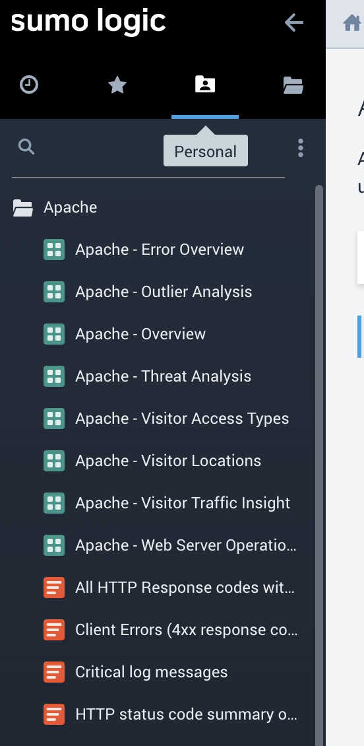The height and width of the screenshot is (746, 364).
Task: Click dashboard icon for Web Server Operations
Action: tap(54, 546)
